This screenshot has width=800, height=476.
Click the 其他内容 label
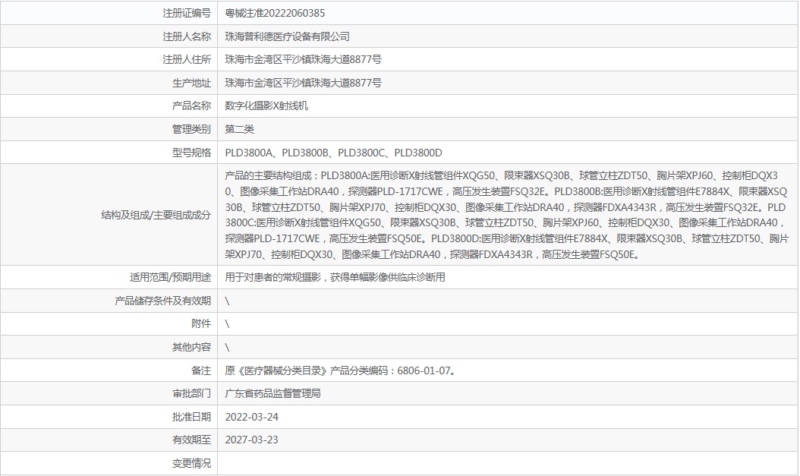191,348
